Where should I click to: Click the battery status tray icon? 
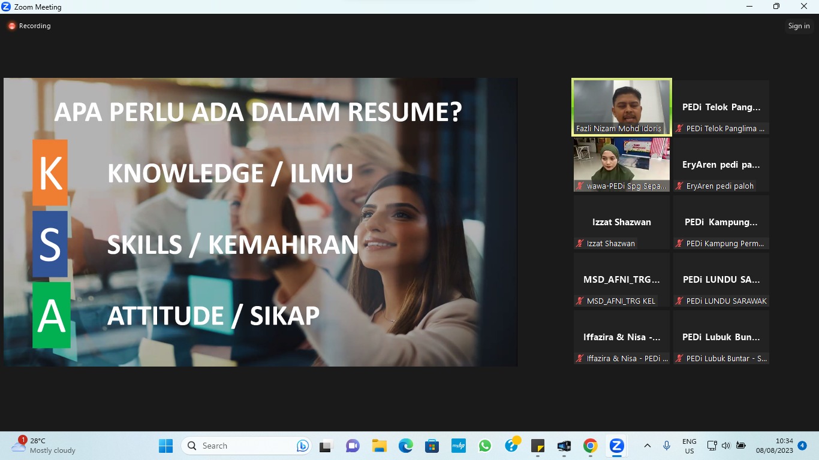[x=741, y=446]
